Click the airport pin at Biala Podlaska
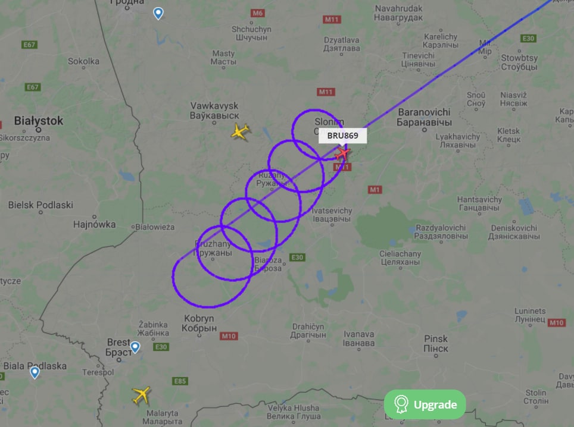The height and width of the screenshot is (427, 574). click(x=35, y=372)
